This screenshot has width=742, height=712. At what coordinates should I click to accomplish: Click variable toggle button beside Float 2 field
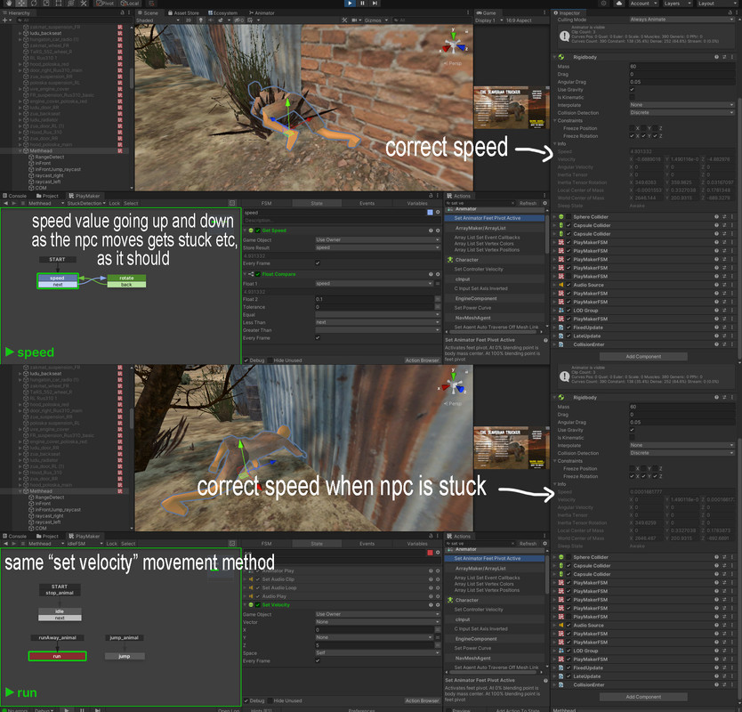coord(438,299)
